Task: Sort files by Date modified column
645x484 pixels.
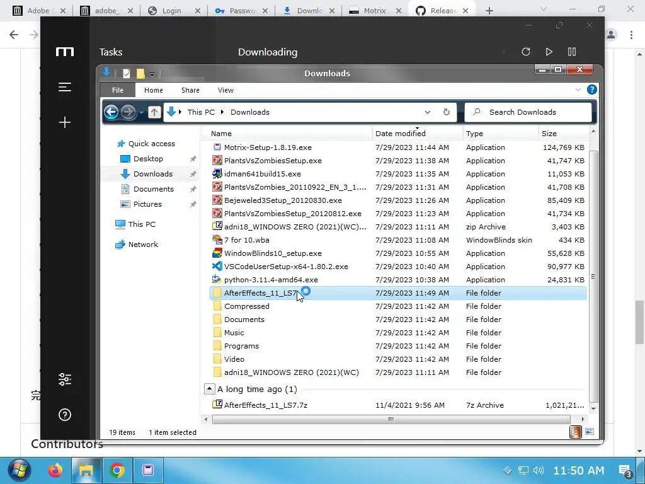Action: tap(418, 134)
